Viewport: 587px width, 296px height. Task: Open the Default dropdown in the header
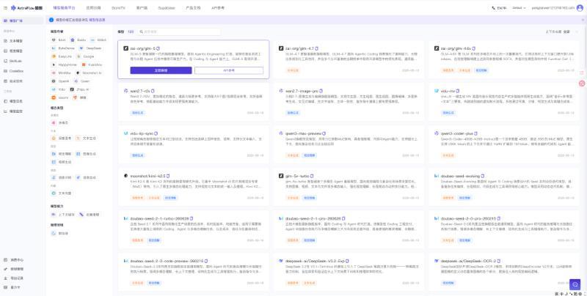coord(519,8)
